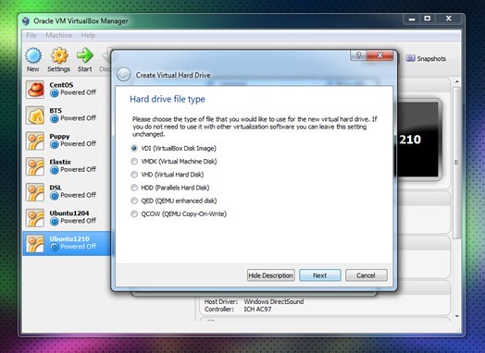
Task: Click Ubuntu1210 Powered Off status icon
Action: pos(54,247)
